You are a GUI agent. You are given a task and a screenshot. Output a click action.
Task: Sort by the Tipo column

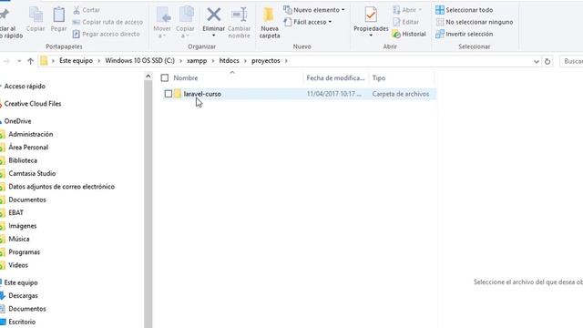click(x=379, y=77)
